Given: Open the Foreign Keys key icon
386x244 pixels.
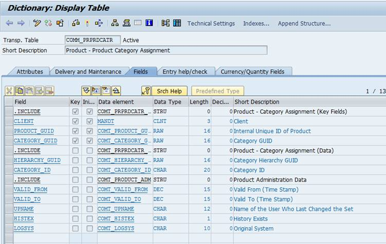Looking at the screenshot, I should pyautogui.click(x=146, y=91).
